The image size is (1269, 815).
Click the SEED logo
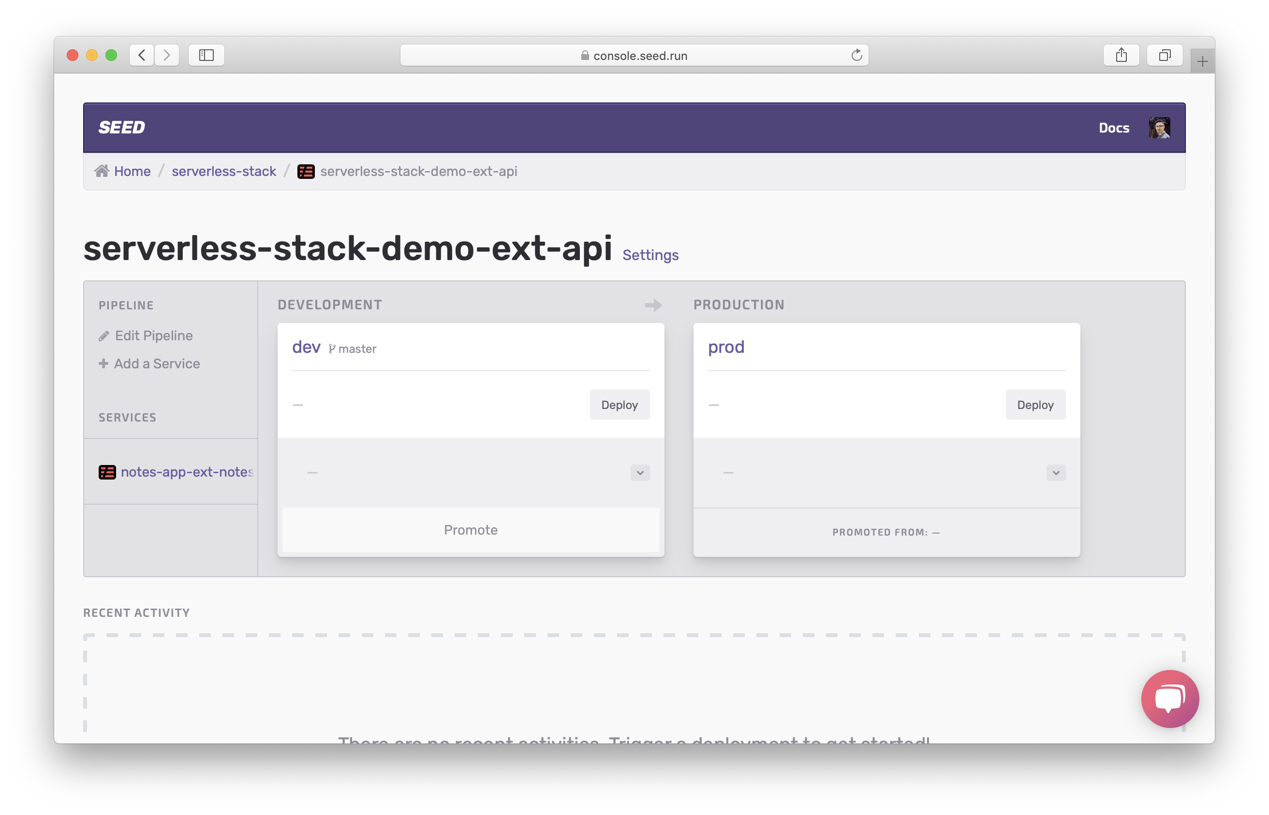[122, 128]
